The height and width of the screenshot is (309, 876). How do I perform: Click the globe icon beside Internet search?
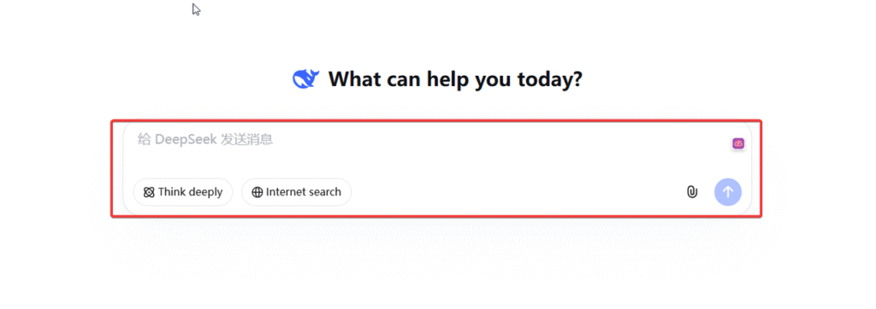coord(257,192)
